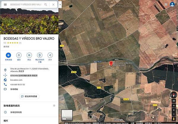Clear search with the X icon
The height and width of the screenshot is (124, 178).
pyautogui.click(x=53, y=4)
